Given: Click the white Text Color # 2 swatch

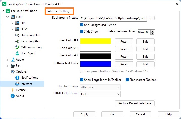Looking at the screenshot, I should point(96,49).
